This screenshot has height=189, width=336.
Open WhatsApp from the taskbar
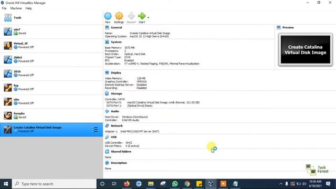coord(175,184)
